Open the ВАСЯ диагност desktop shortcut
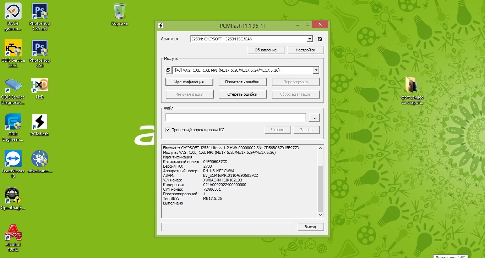The width and height of the screenshot is (485, 258). 13,16
